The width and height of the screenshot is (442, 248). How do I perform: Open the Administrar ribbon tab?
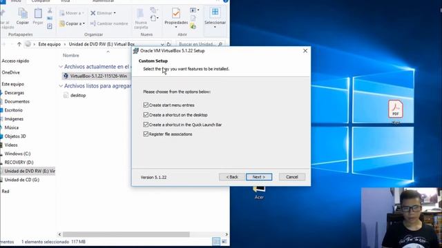(x=103, y=1)
